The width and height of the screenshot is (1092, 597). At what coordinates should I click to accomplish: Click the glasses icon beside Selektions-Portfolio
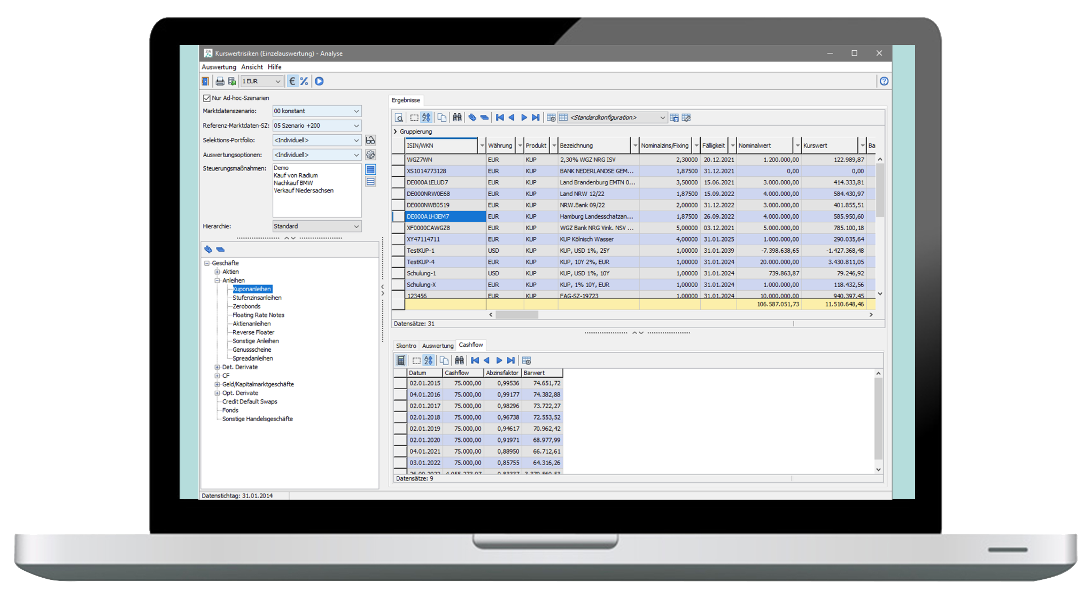pyautogui.click(x=370, y=140)
